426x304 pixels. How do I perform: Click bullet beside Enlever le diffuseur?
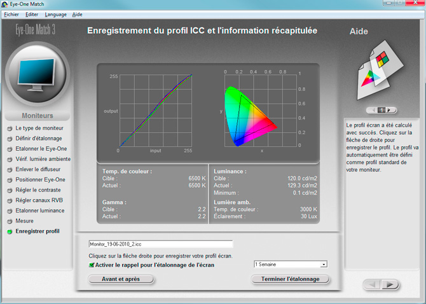point(10,170)
